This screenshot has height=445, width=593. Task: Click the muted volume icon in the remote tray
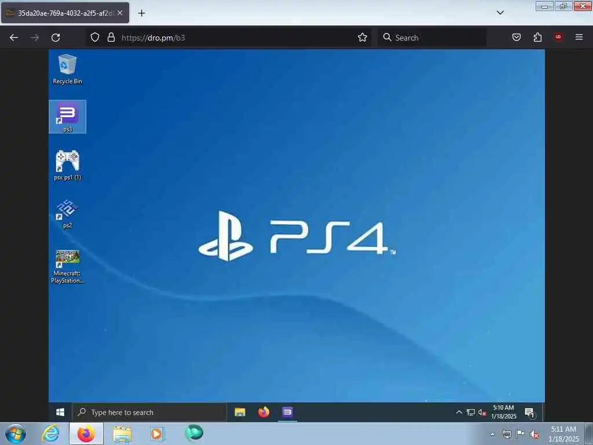[482, 413]
